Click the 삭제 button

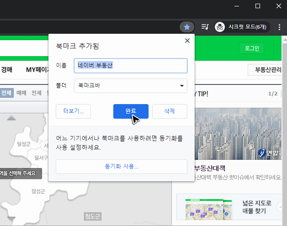coord(169,111)
